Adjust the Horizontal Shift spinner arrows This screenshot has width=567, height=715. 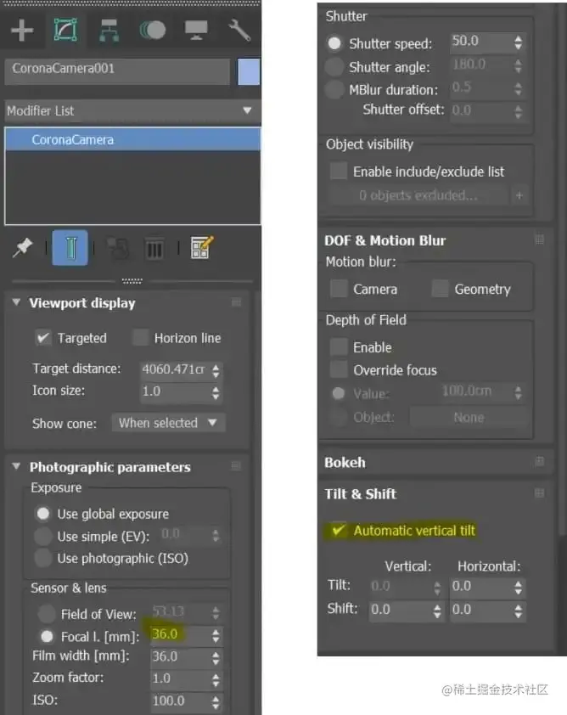519,611
